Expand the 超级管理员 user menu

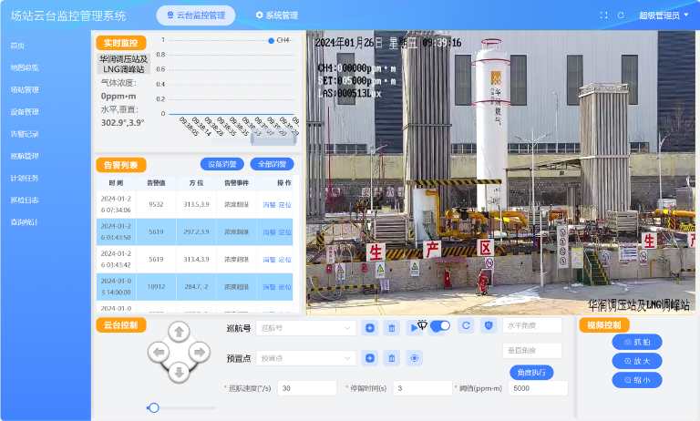(x=664, y=15)
